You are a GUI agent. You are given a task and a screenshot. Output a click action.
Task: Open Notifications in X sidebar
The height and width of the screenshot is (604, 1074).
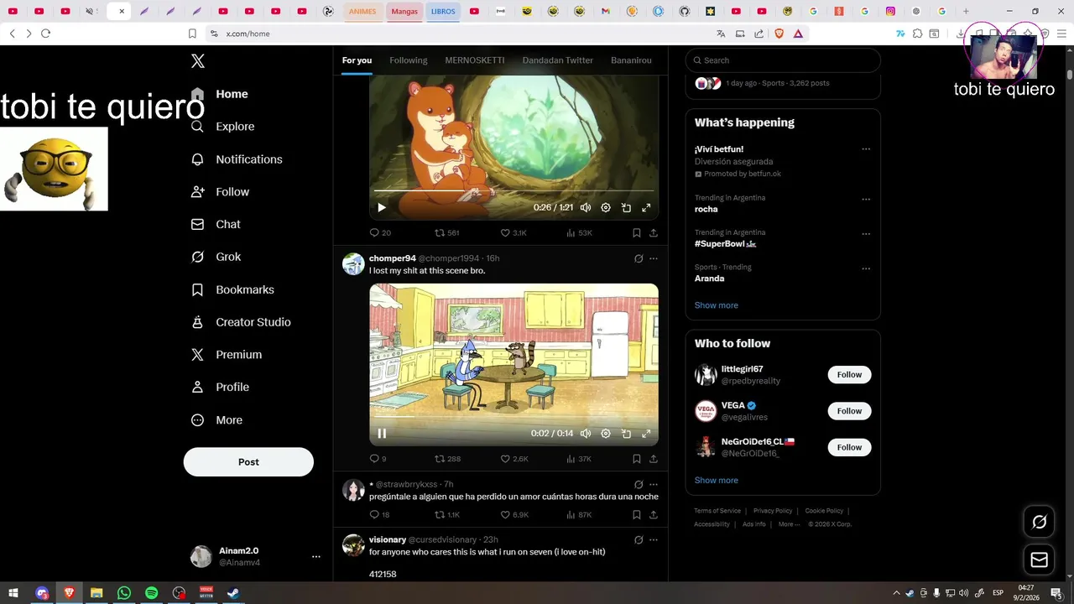[237, 159]
